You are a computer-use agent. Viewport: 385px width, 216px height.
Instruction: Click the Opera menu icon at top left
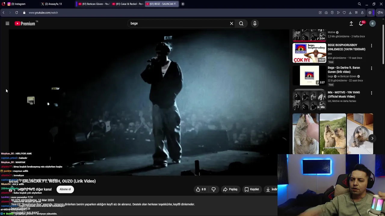(x=3, y=4)
